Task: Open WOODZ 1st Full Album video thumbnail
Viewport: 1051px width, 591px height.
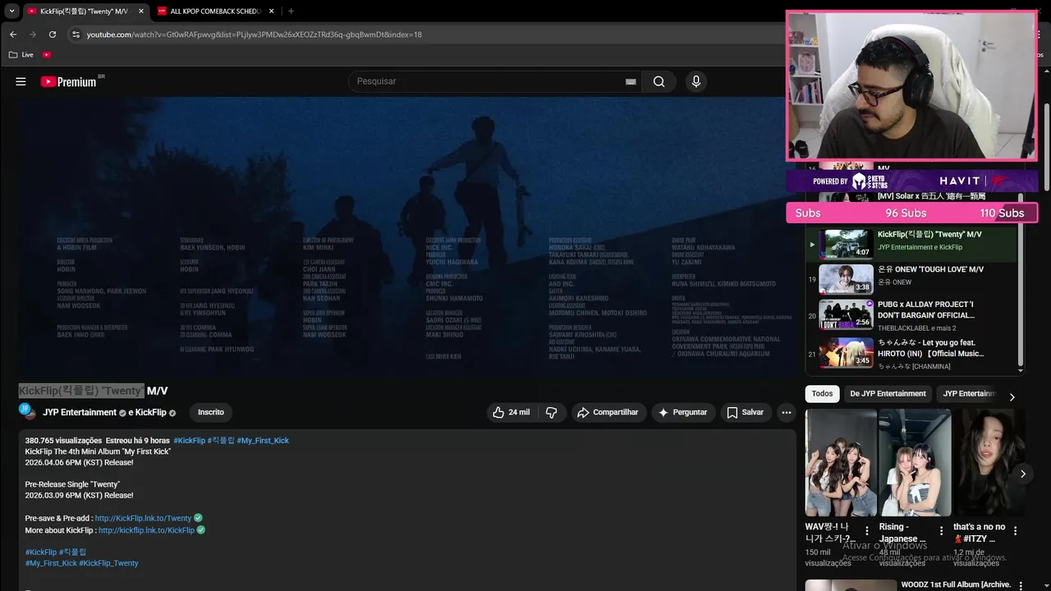Action: 851,585
